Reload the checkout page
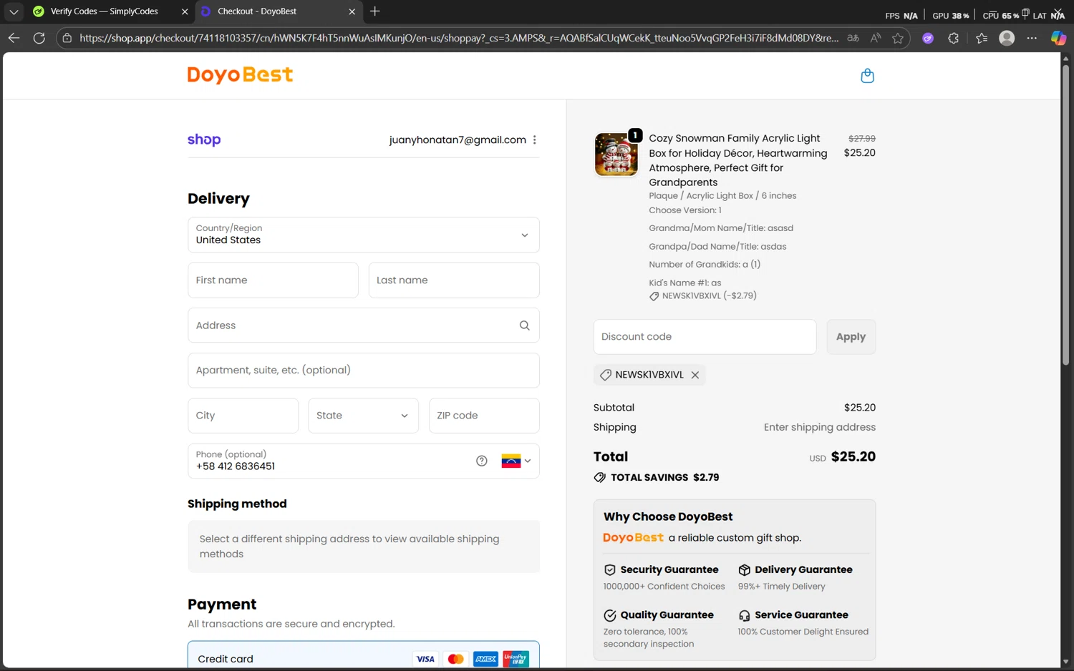This screenshot has height=671, width=1074. coord(39,38)
